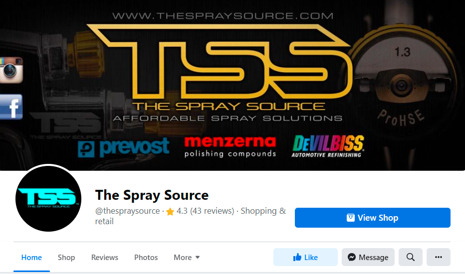Click the magnifying glass search icon
Screen dimensions: 465x274
[x=411, y=257]
